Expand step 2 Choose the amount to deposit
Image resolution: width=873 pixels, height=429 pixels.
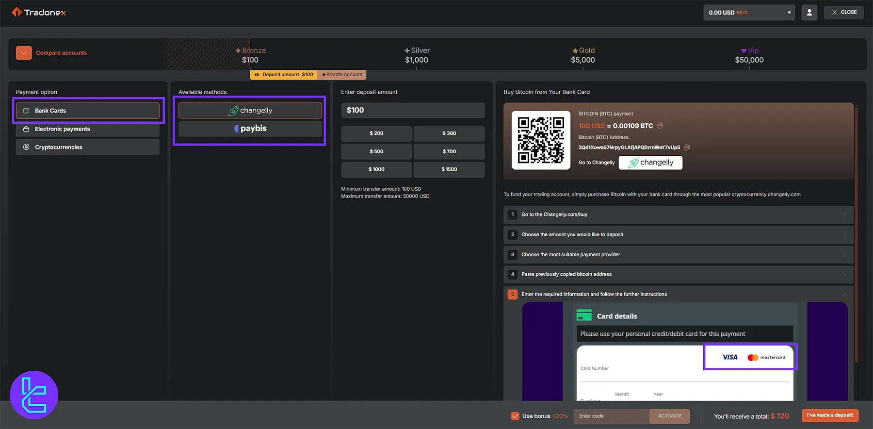[679, 234]
